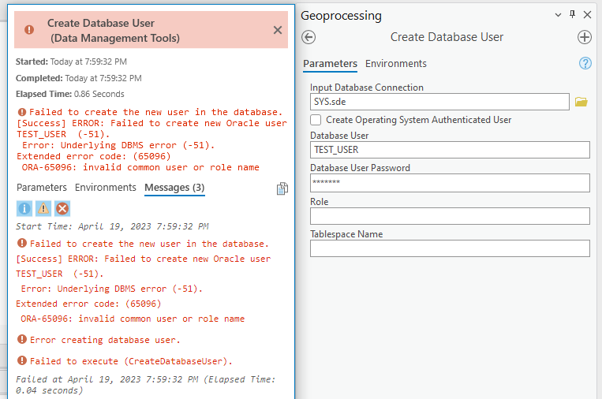Open the Geoprocessing pane options dropdown arrow
Viewport: 602px width, 399px height.
[x=559, y=15]
